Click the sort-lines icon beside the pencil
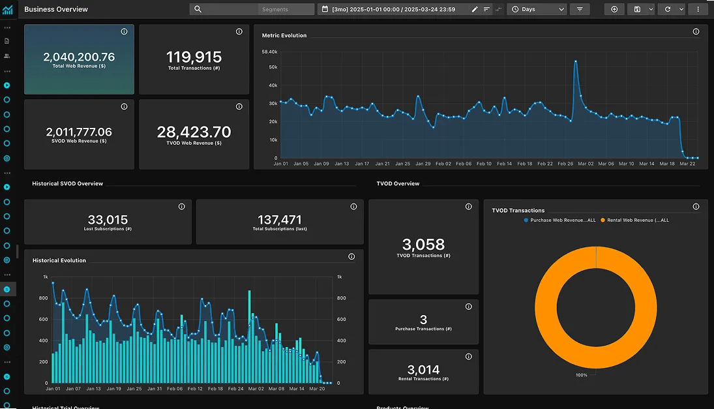 pyautogui.click(x=486, y=9)
